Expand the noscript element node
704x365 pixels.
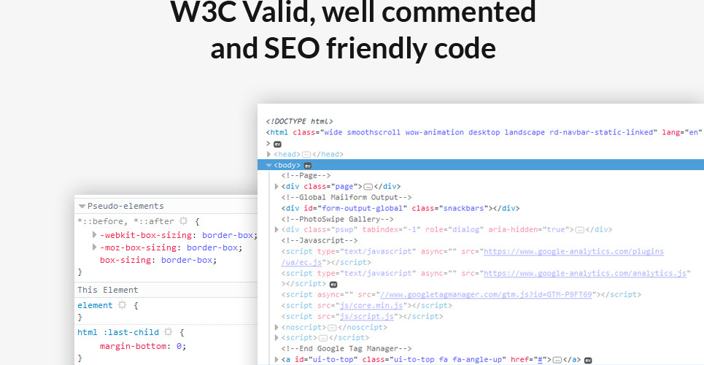[276, 328]
